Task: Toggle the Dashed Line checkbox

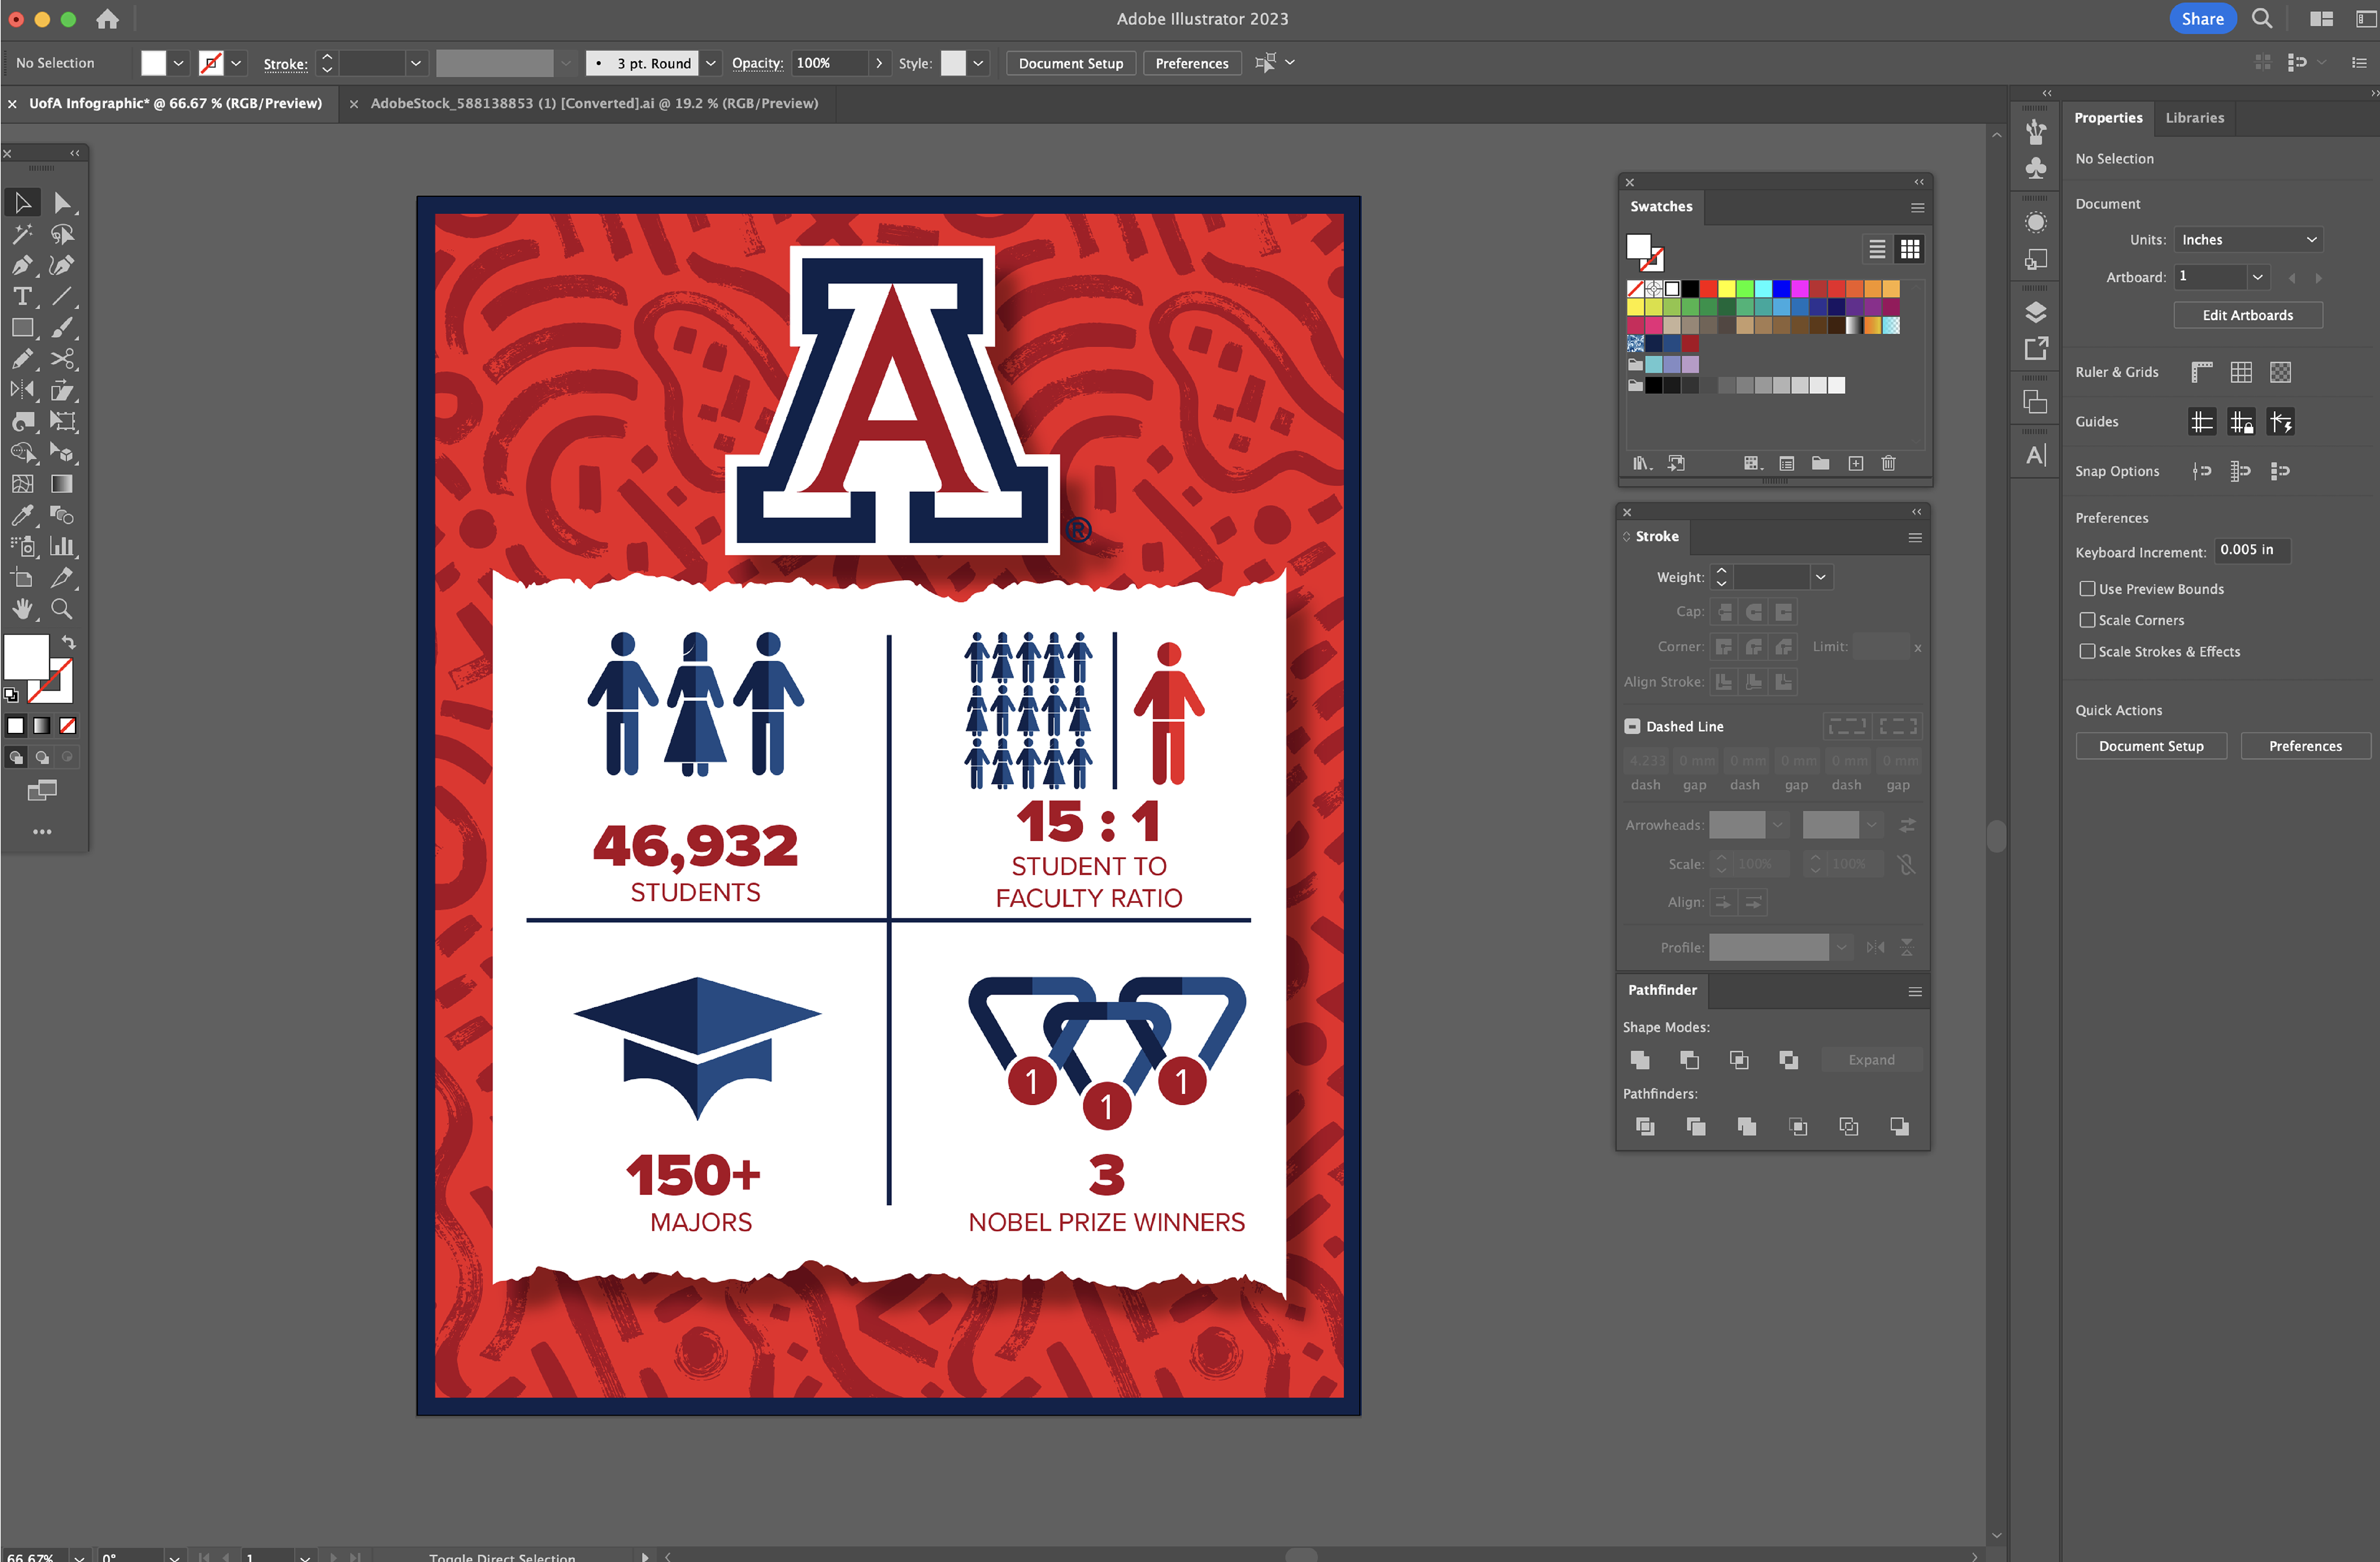Action: pos(1632,726)
